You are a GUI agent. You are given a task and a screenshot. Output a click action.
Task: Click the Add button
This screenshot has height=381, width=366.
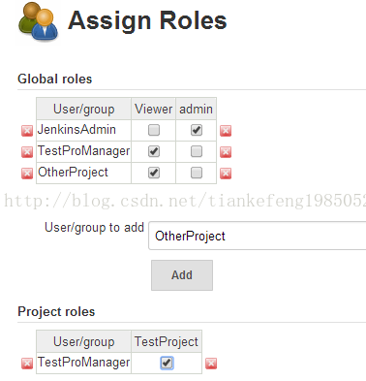coord(182,275)
